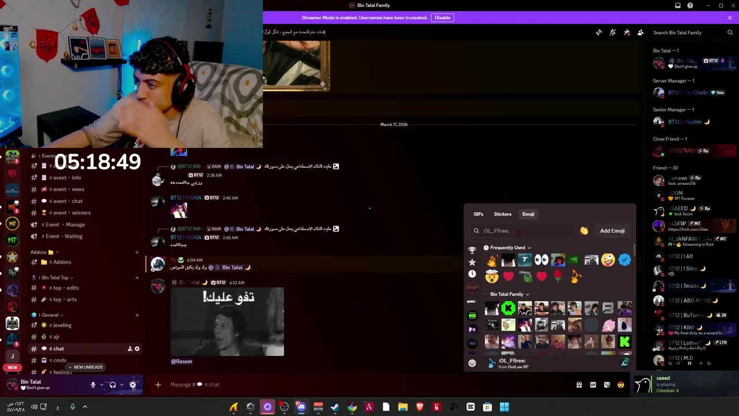Open gift icon in message bar
Screen dimensions: 739x416
click(x=579, y=385)
